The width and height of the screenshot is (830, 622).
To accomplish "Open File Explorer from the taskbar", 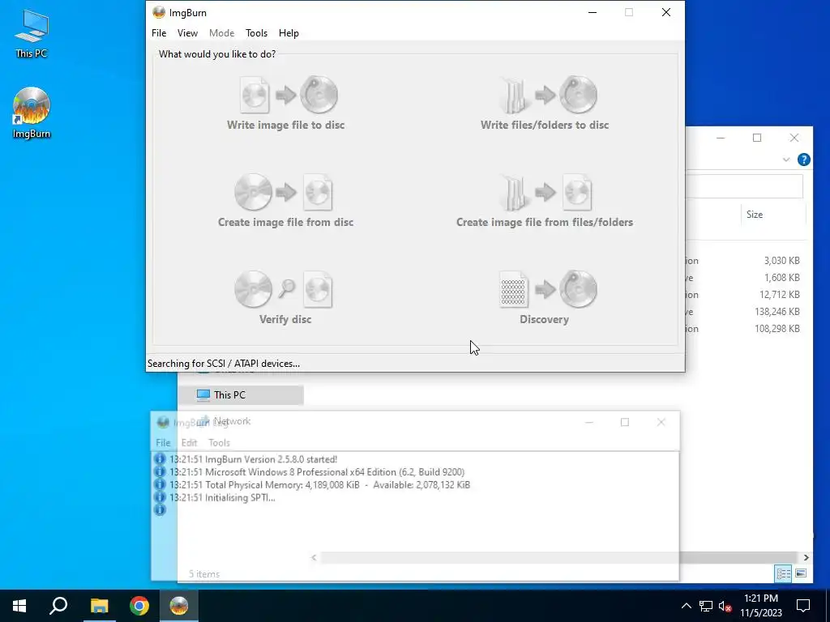I will click(99, 606).
